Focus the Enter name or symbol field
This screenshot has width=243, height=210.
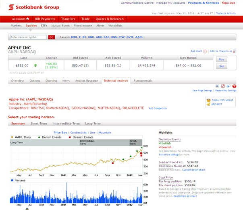[x=28, y=37]
